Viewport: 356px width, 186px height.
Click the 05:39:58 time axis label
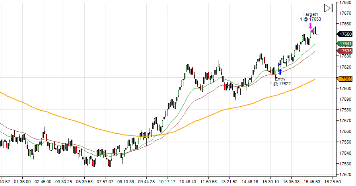[84, 182]
